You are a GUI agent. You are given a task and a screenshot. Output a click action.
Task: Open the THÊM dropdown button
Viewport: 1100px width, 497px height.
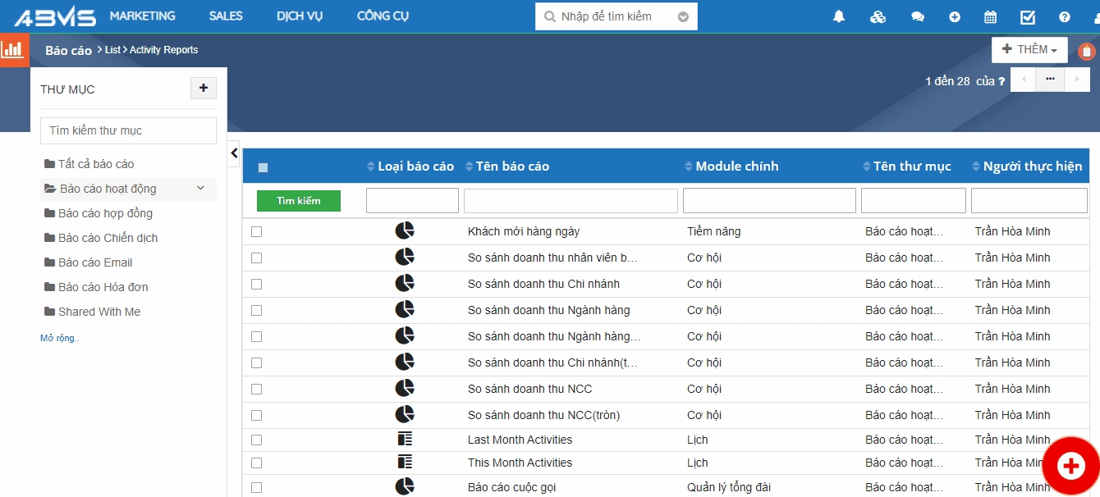point(1029,50)
